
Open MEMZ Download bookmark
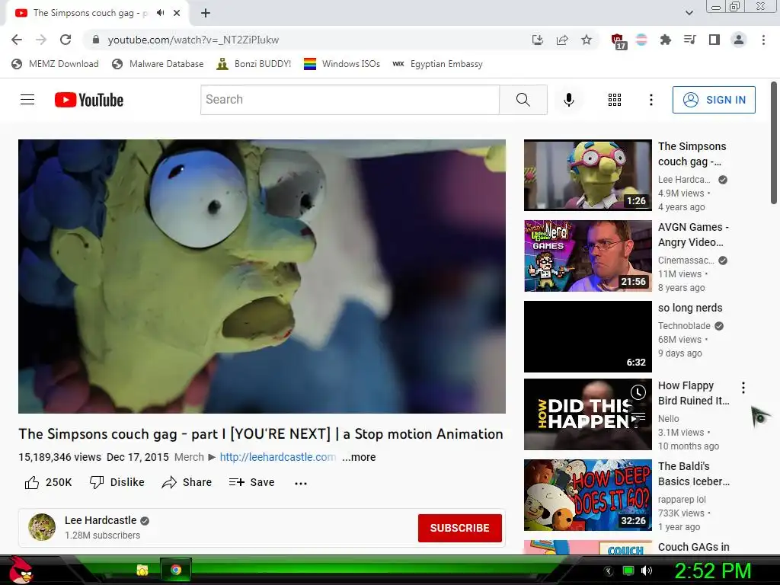[55, 64]
